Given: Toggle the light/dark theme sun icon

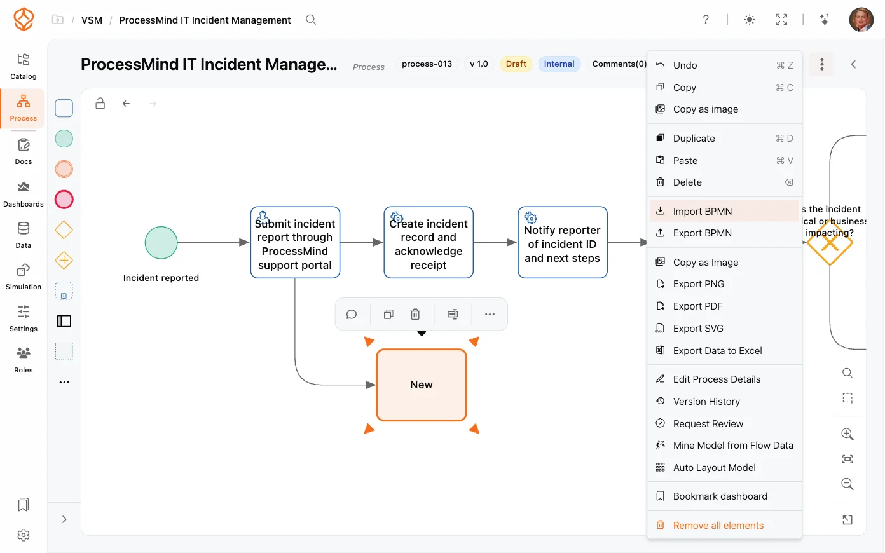Looking at the screenshot, I should coord(750,20).
